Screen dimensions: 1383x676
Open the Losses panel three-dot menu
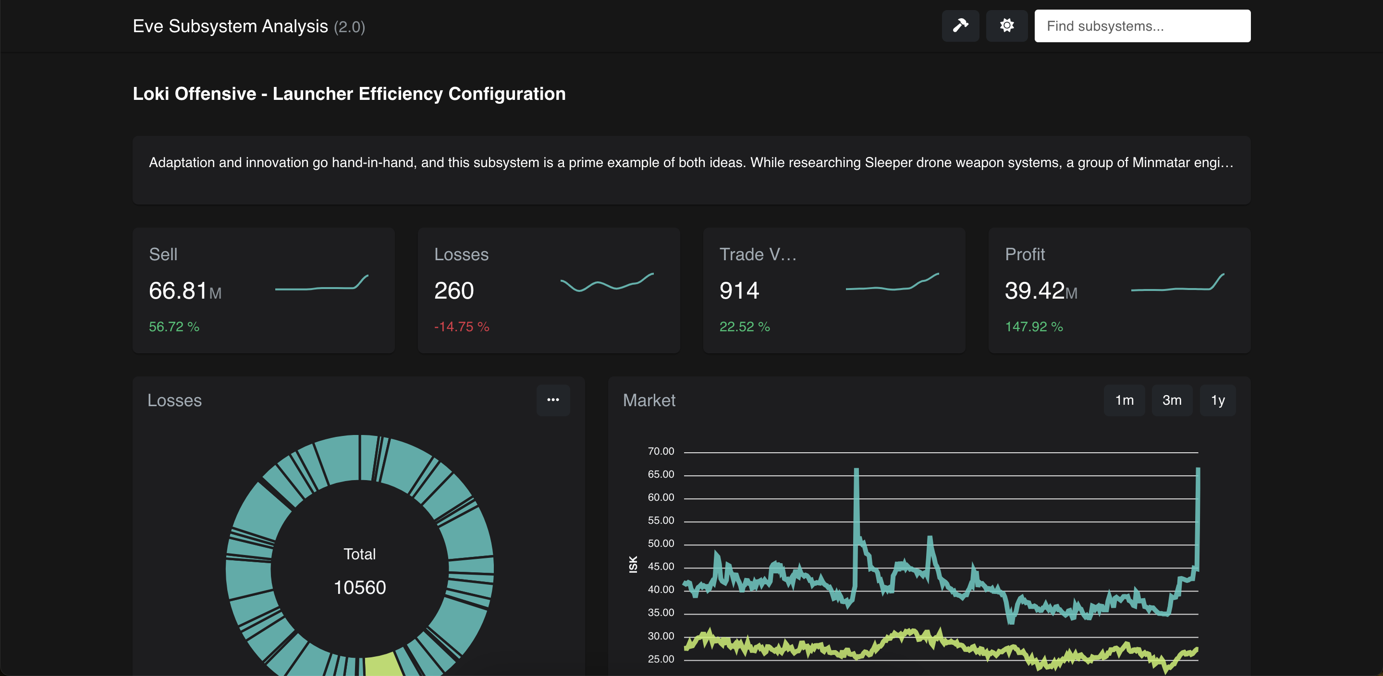tap(553, 400)
